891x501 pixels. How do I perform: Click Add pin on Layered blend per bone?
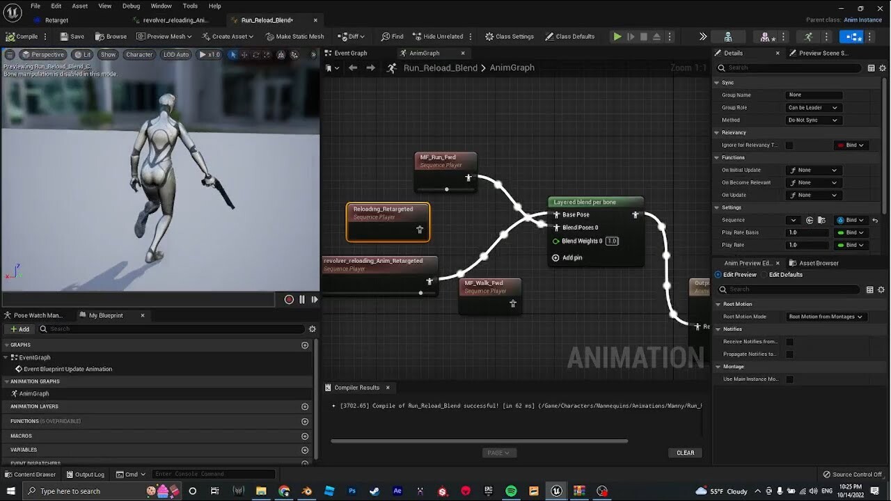pyautogui.click(x=567, y=257)
